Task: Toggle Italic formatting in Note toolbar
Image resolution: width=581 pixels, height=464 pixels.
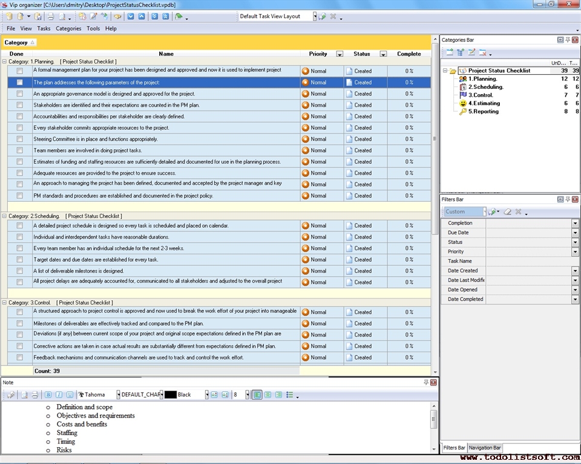Action: [x=59, y=395]
